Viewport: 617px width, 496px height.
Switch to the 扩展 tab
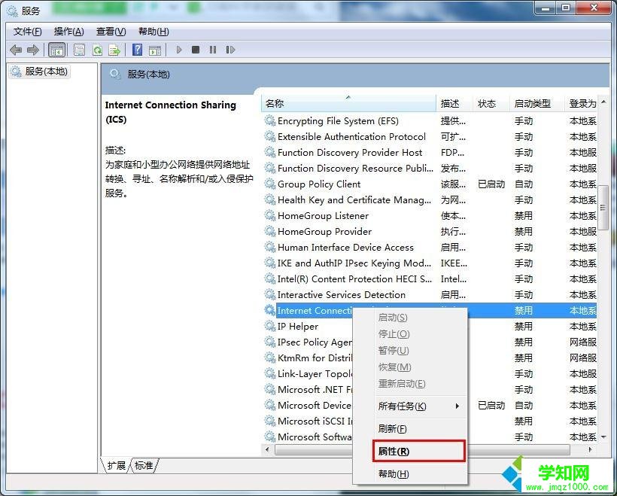(117, 465)
